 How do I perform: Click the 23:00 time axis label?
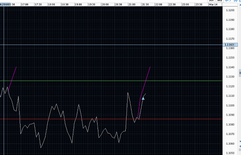click(185, 5)
